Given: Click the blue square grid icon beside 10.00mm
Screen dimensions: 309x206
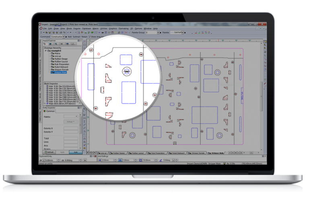Looking at the screenshot, I should [140, 160].
